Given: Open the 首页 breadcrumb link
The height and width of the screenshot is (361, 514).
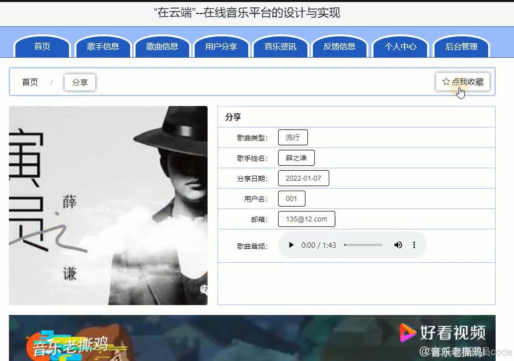Looking at the screenshot, I should (29, 82).
